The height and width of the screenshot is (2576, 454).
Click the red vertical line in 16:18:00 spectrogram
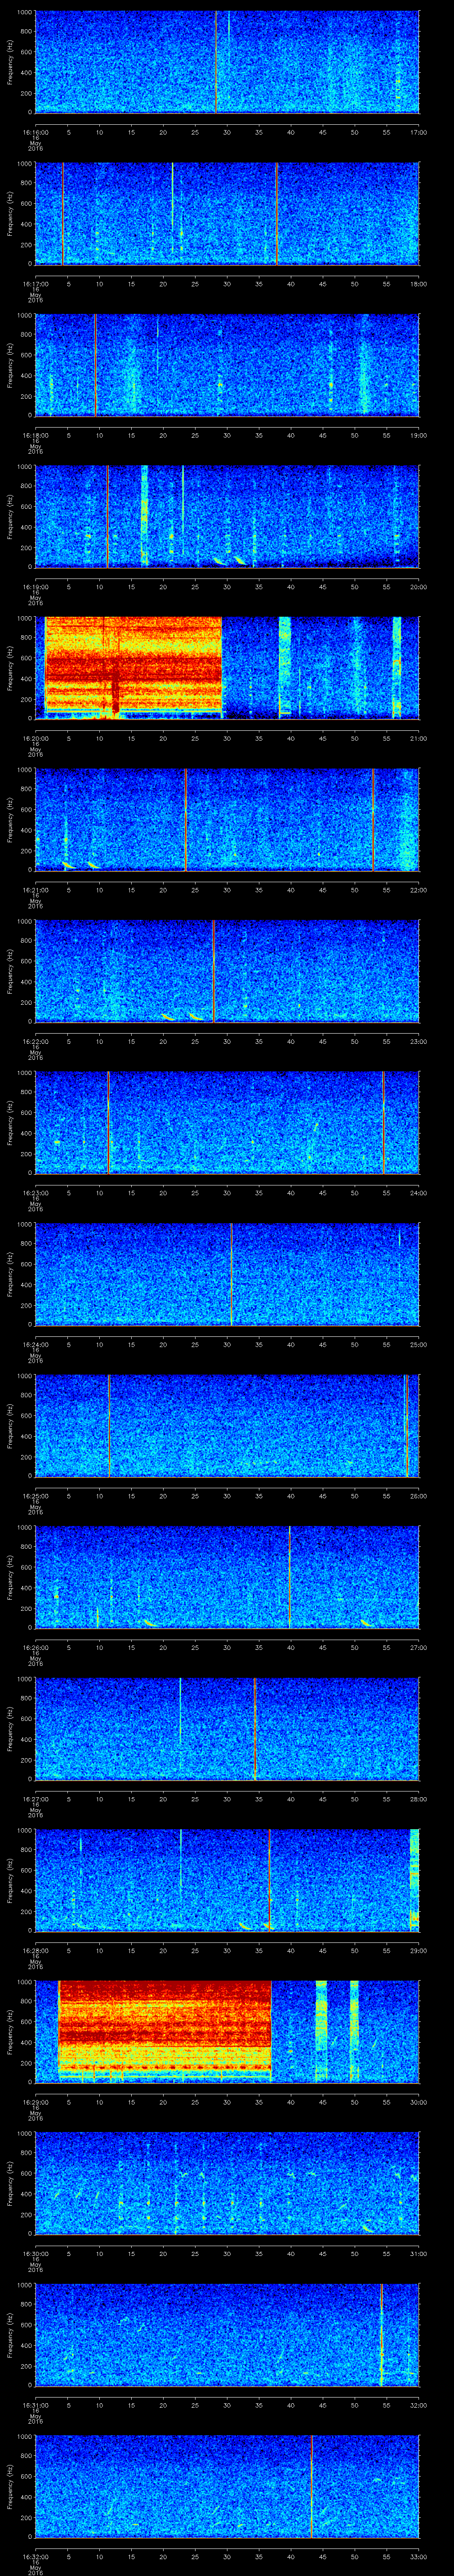click(x=96, y=364)
